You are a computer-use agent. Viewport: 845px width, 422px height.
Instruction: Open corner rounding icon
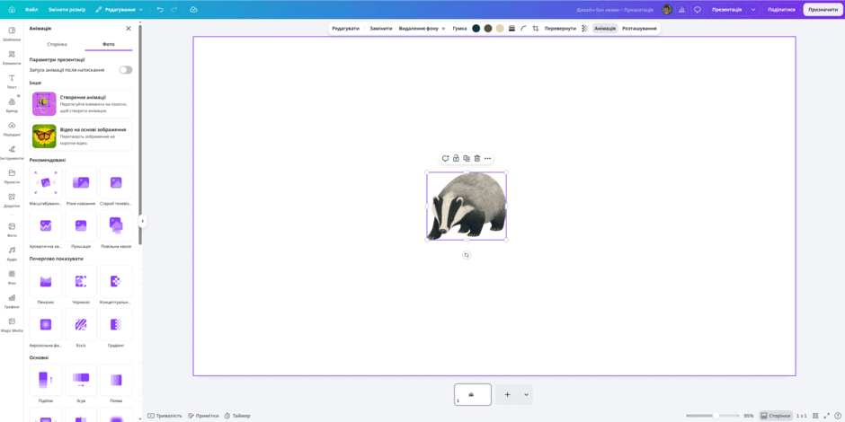coord(523,28)
